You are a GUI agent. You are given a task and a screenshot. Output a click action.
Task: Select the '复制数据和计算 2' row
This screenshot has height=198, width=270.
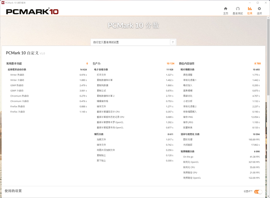pos(135,96)
